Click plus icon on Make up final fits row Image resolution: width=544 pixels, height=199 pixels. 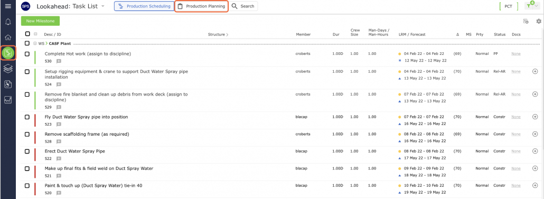534,168
